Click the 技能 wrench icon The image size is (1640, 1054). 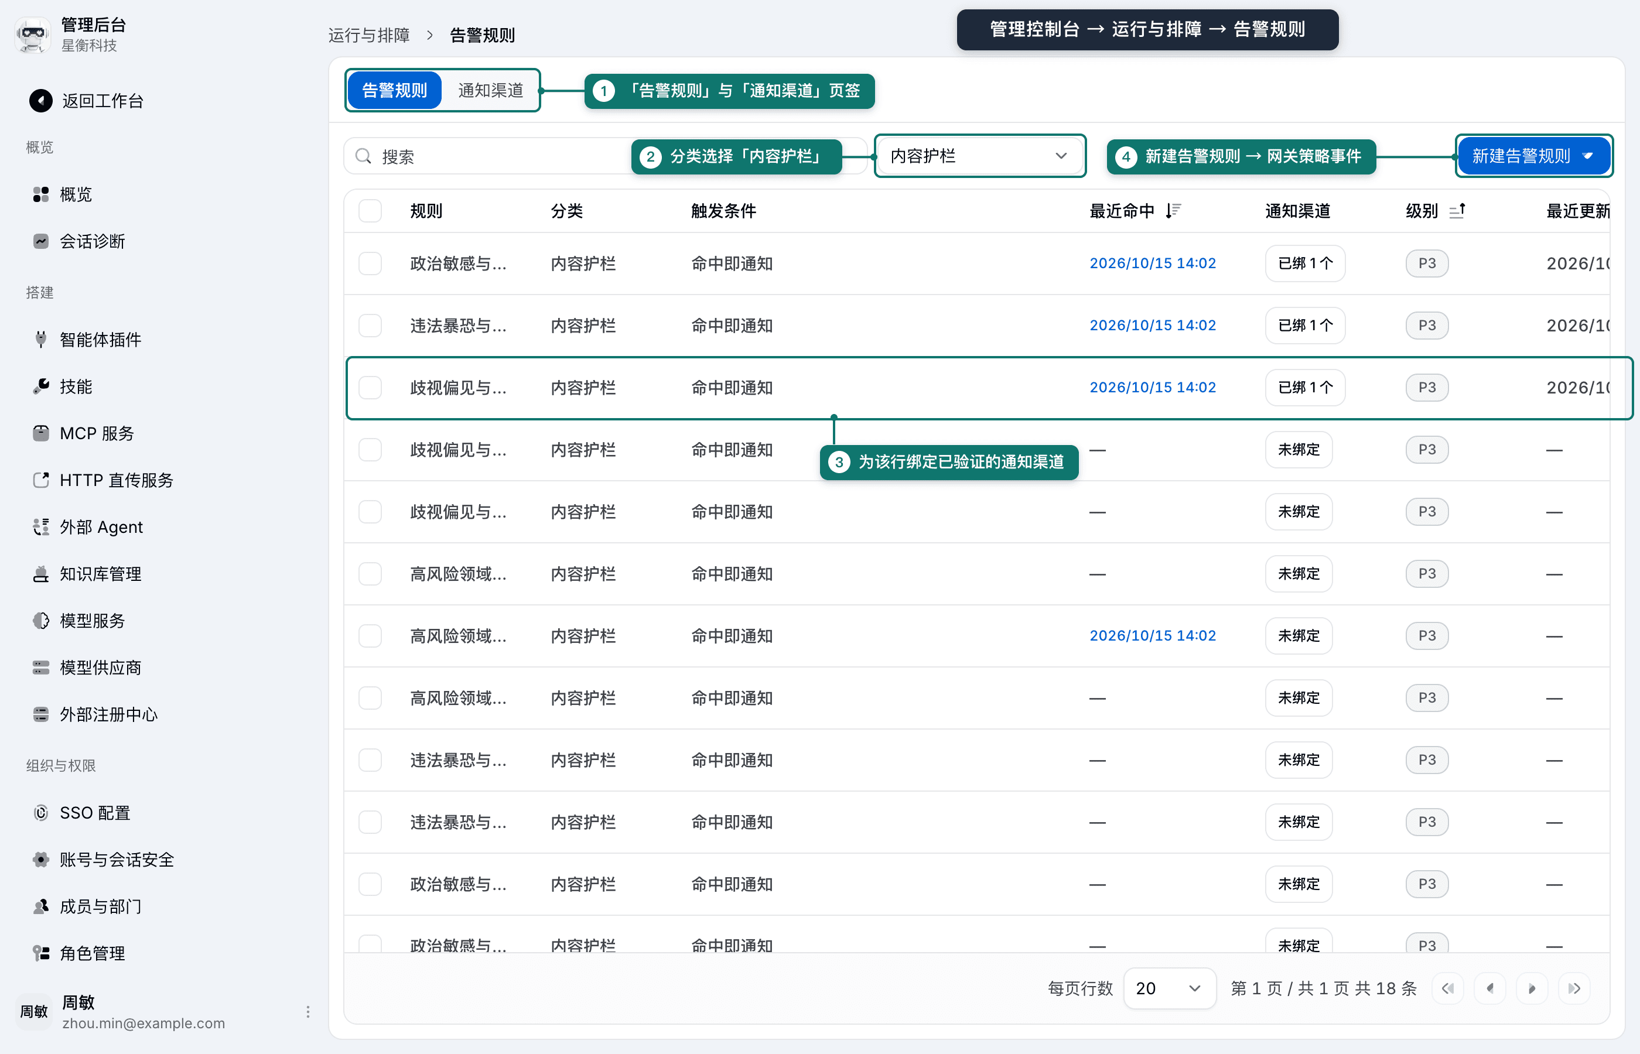41,386
